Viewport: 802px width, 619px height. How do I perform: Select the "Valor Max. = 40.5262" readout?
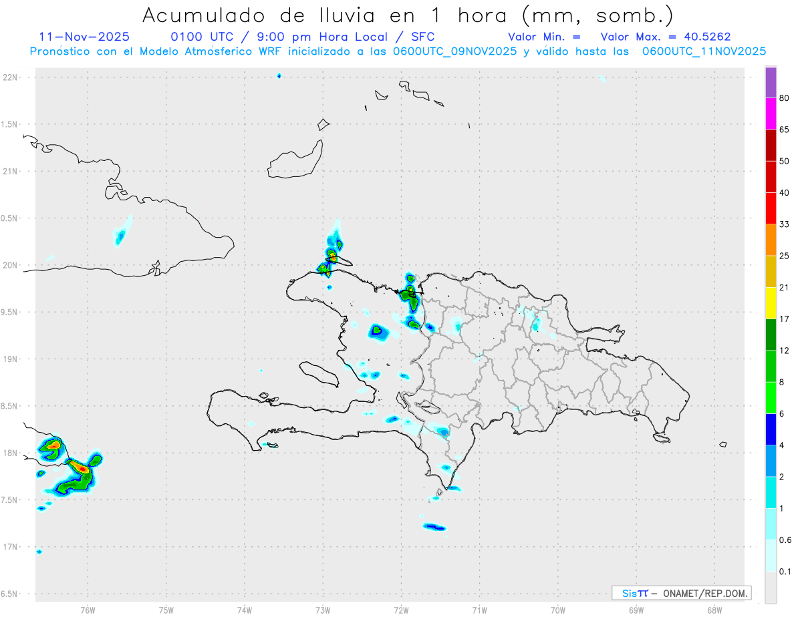click(x=666, y=37)
